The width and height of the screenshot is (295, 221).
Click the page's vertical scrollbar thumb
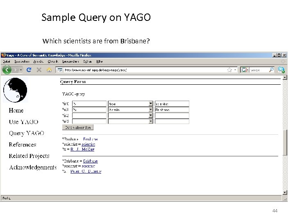pos(285,143)
